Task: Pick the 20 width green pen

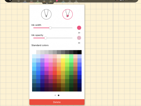Action: pyautogui.click(x=38, y=1)
